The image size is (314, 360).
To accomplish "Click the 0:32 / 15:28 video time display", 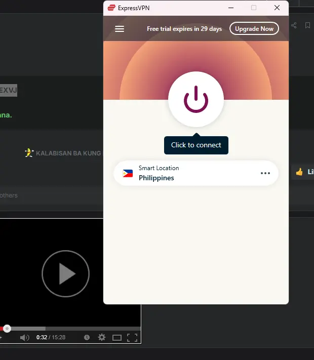I will 51,337.
